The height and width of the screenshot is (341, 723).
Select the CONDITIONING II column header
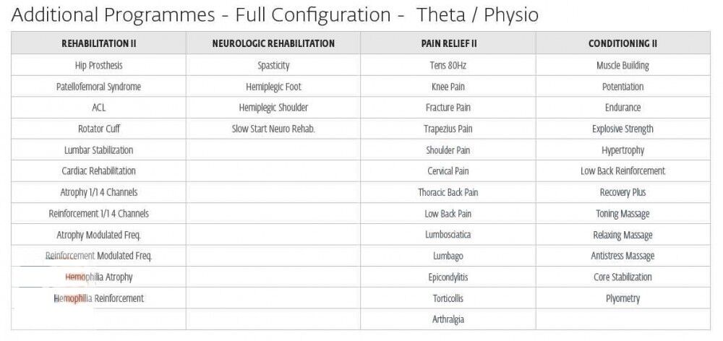[623, 43]
